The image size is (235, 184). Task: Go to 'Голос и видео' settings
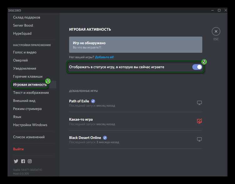coord(25,52)
